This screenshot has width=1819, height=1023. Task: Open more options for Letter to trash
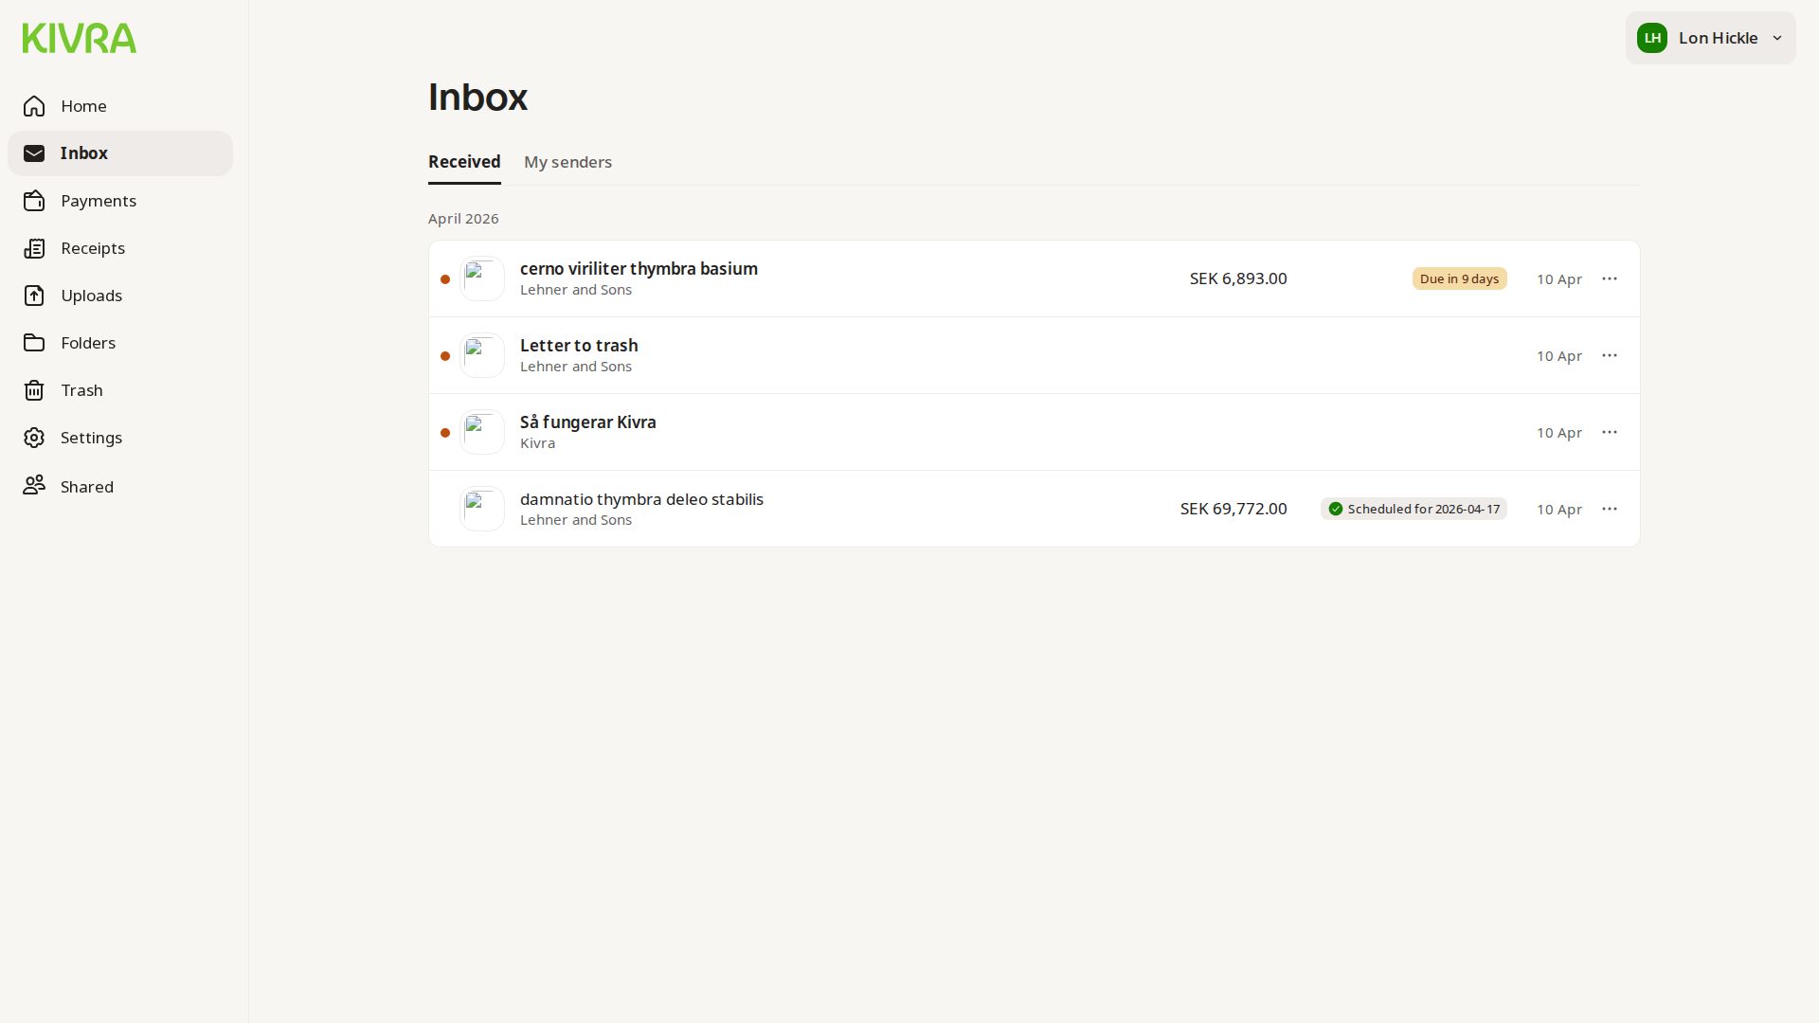(1610, 355)
